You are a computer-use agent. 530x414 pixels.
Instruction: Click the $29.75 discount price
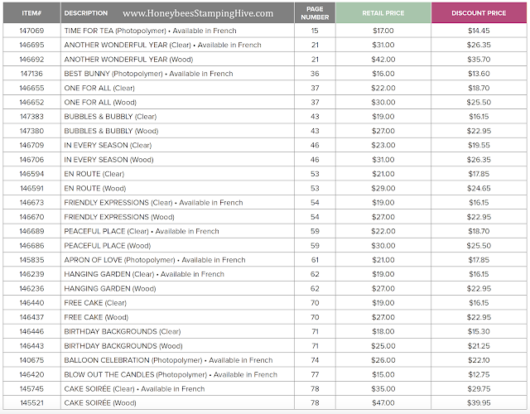point(479,389)
